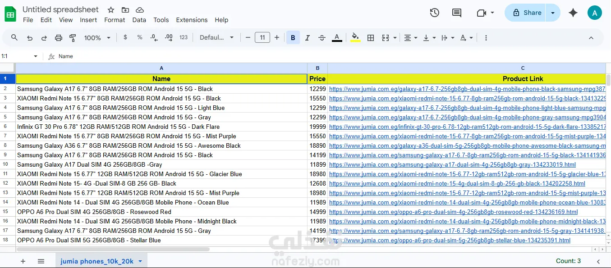Screen dimensions: 611x268
Task: Open the account avatar A
Action: click(595, 13)
